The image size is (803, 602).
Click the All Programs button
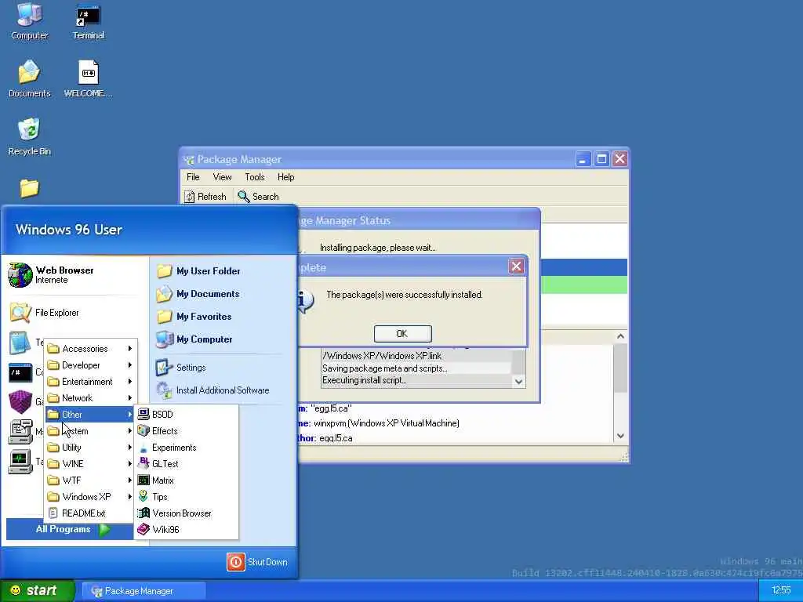click(x=71, y=529)
